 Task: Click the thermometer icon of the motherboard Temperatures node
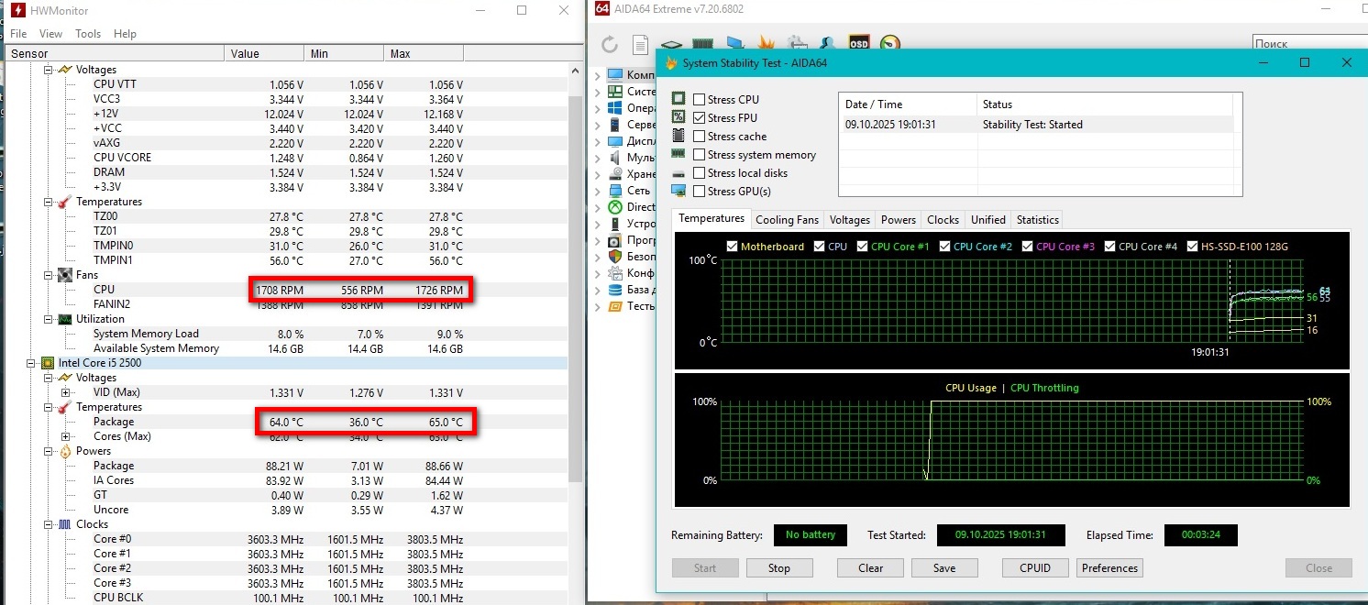65,202
